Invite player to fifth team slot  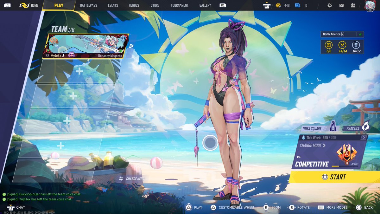(60, 146)
